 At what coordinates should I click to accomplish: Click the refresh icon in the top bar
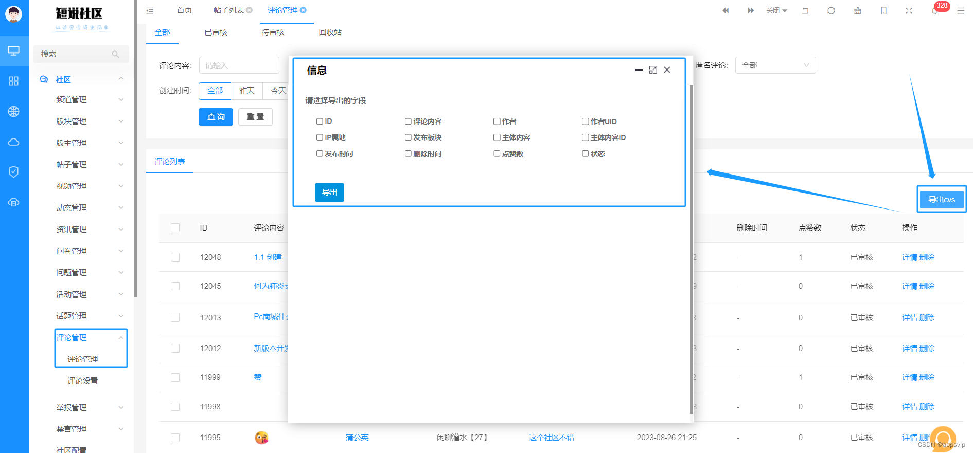831,10
